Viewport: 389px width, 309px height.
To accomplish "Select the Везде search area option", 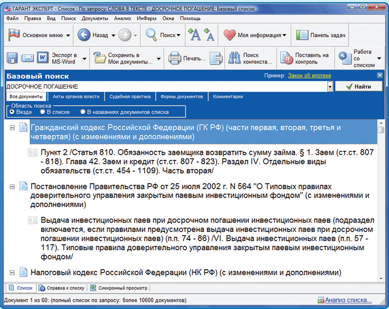I will (12, 112).
